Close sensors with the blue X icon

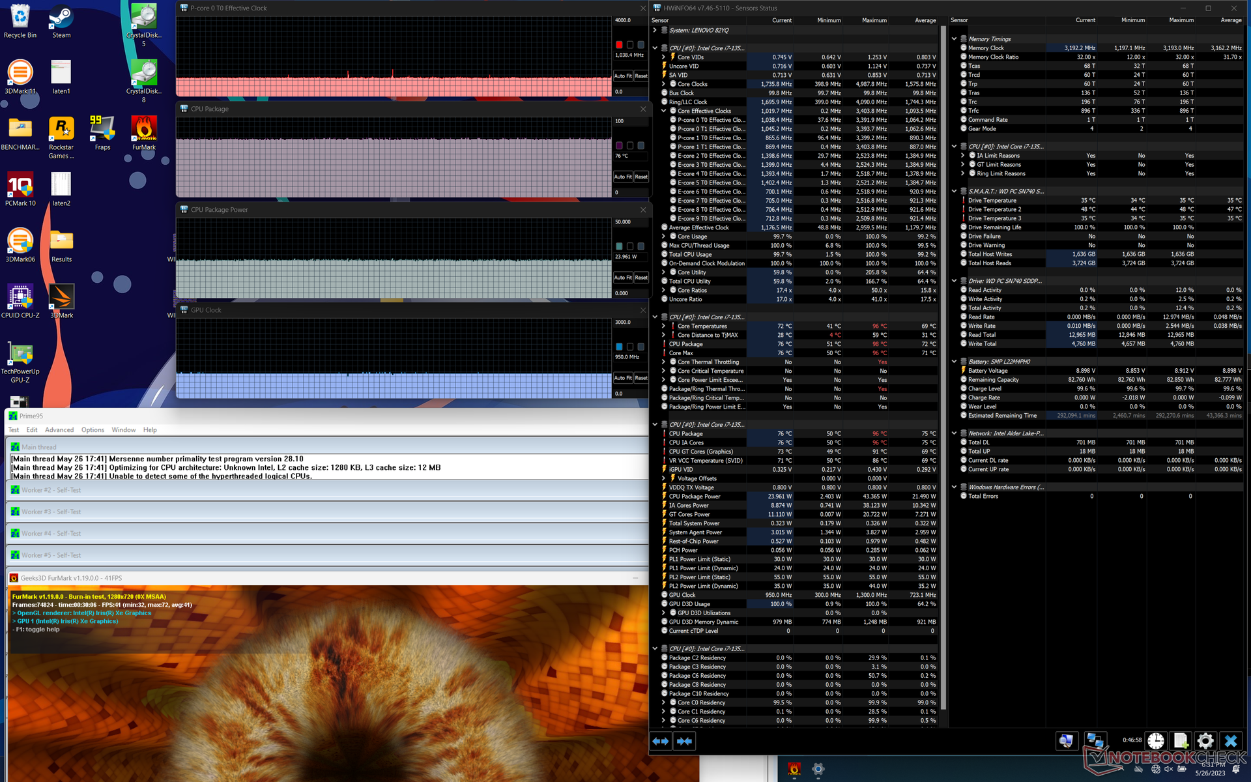[x=1230, y=741]
